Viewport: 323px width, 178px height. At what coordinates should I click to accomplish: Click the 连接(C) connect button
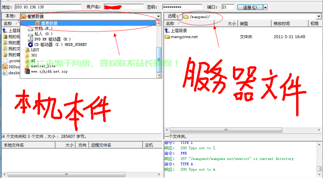250,7
